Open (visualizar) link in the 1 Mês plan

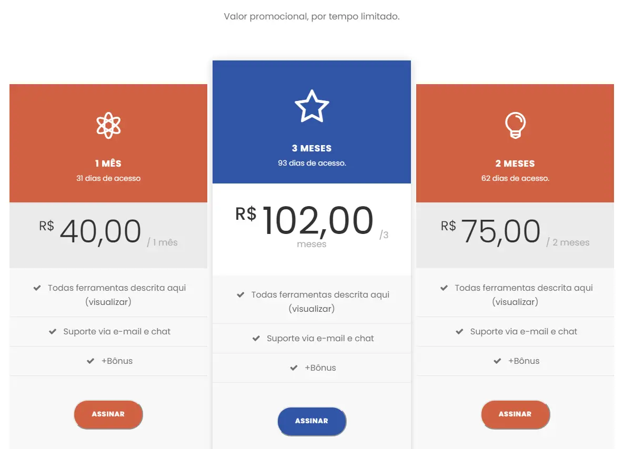click(108, 302)
